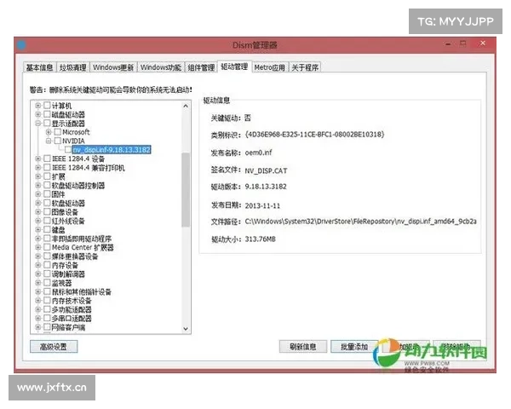This screenshot has height=409, width=511.
Task: Check the 网络客户端 checkbox
Action: pos(47,327)
